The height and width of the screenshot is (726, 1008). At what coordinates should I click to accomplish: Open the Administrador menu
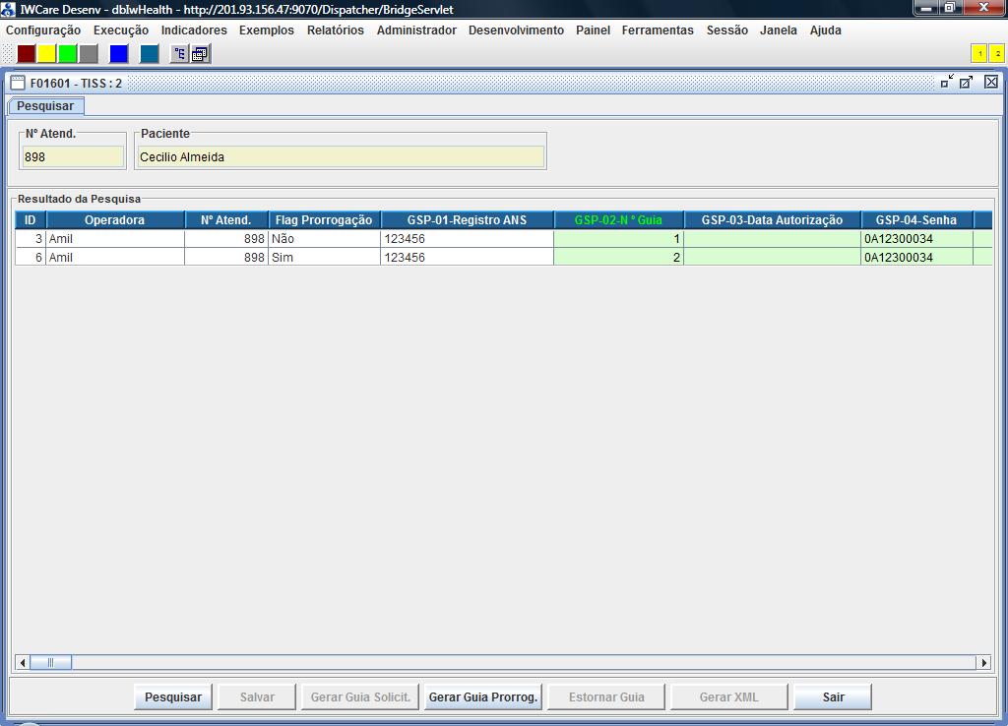click(416, 30)
